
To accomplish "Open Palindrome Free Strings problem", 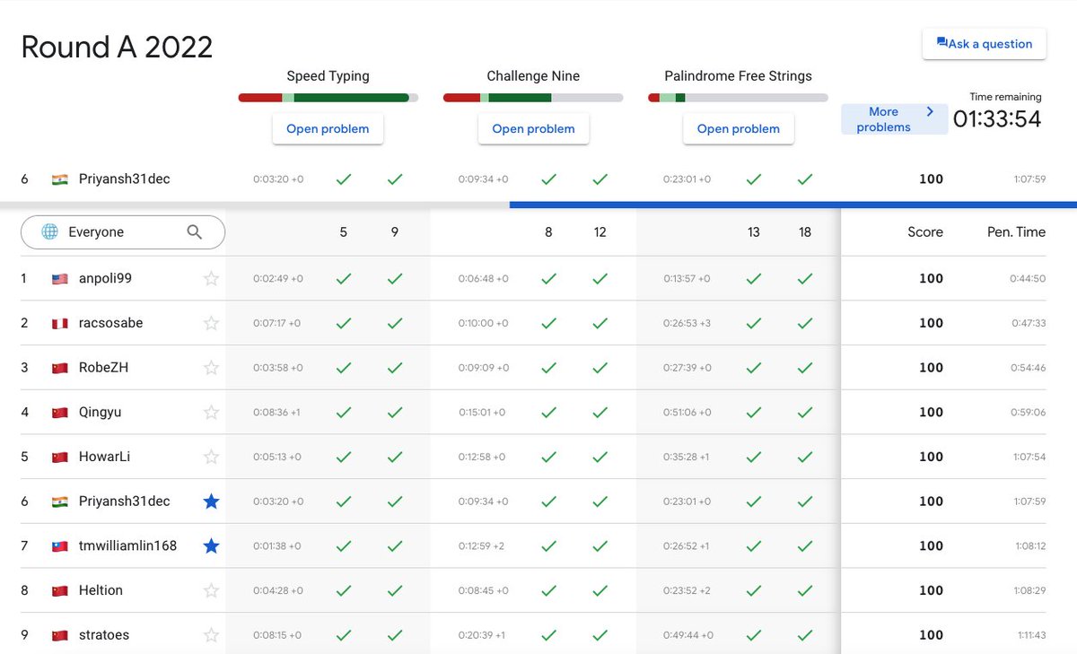I will click(738, 128).
